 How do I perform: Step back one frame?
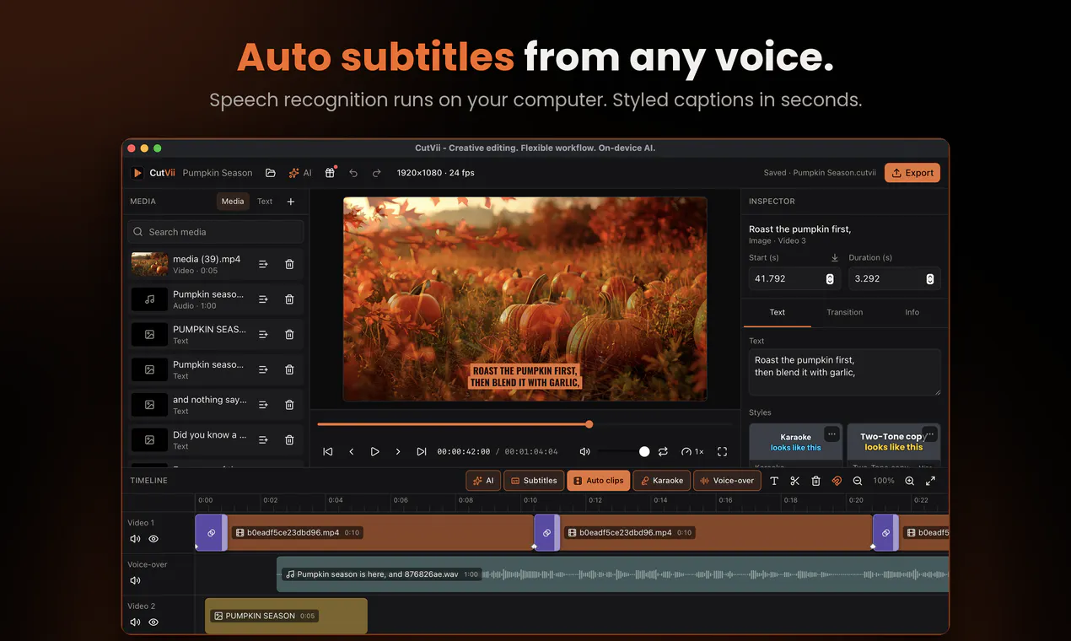(352, 452)
